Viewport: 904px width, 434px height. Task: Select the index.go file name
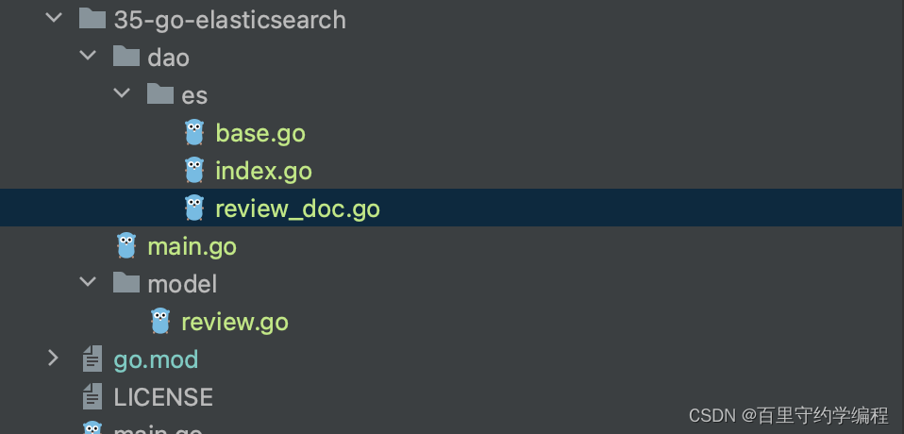[263, 171]
